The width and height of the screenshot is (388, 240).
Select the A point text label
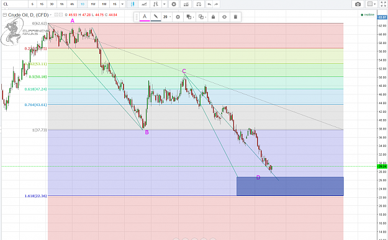[x=72, y=21]
